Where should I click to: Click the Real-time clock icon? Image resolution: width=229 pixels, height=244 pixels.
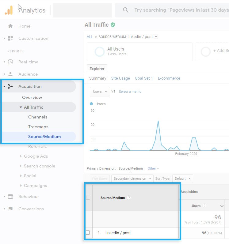[10, 62]
